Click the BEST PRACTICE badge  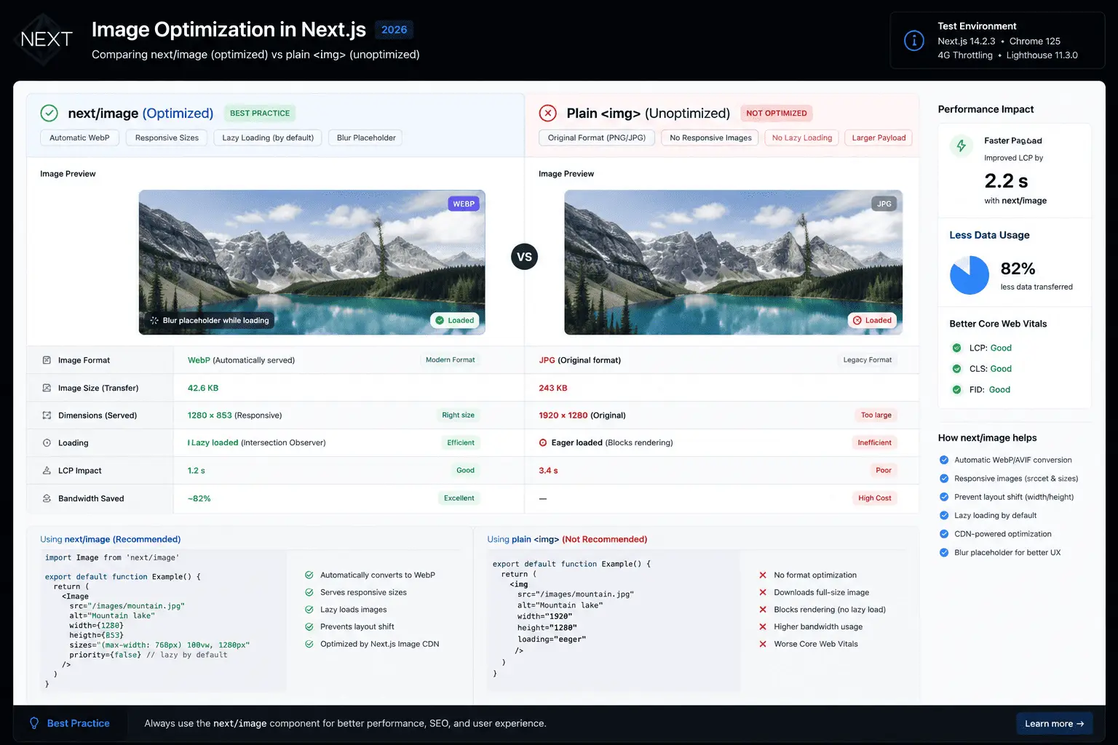(260, 113)
